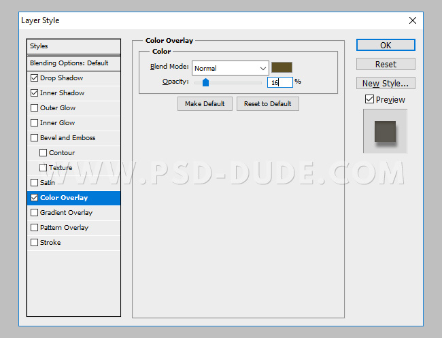Screen dimensions: 442x338
Task: Confirm with the OK button
Action: pyautogui.click(x=386, y=45)
